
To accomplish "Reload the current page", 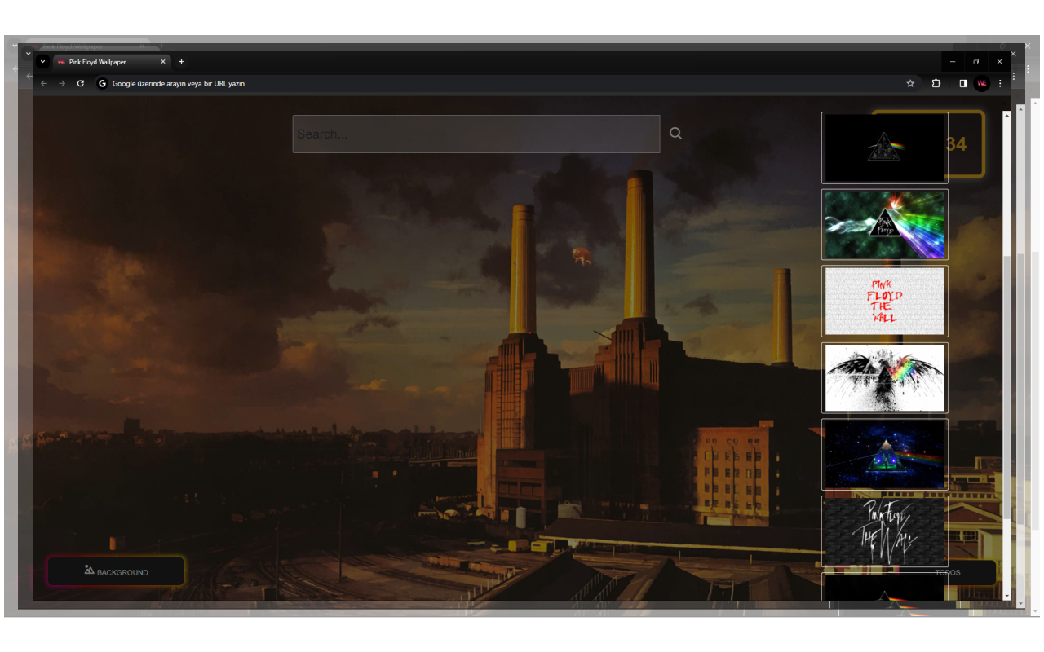I will coord(80,83).
